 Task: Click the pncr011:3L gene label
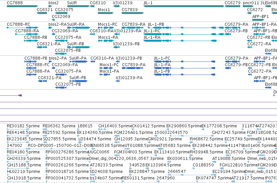[254, 3]
